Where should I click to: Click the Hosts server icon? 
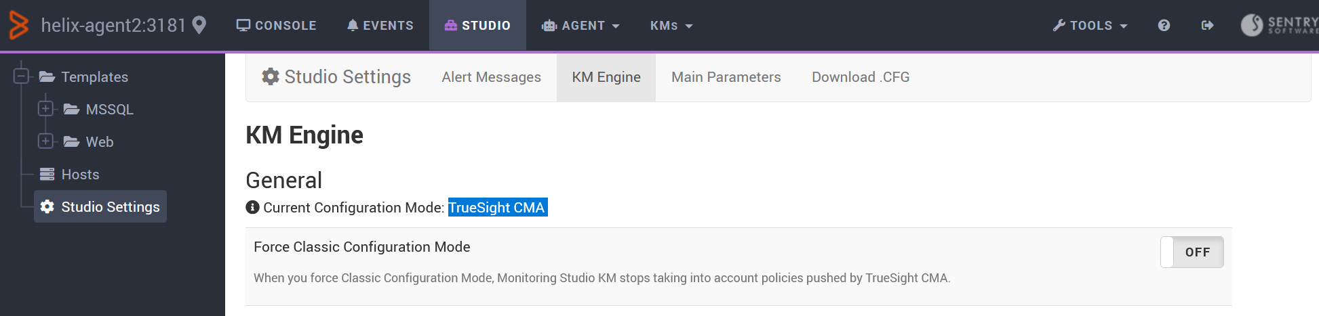pos(47,174)
